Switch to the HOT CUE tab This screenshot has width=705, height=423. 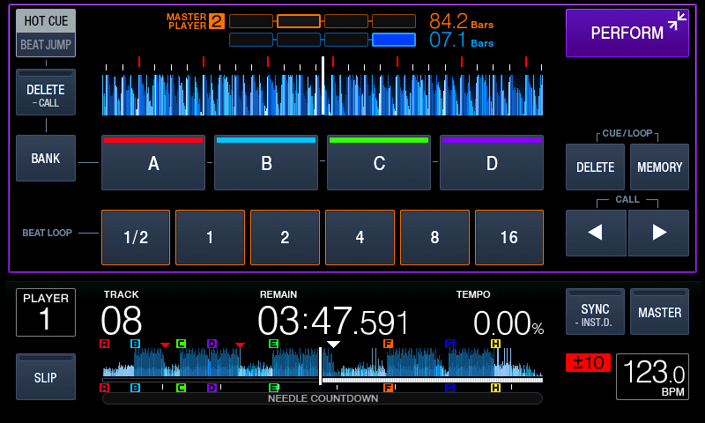(46, 20)
